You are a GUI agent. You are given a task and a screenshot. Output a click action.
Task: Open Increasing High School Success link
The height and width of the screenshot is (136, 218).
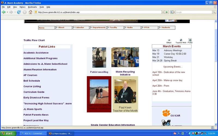pos(47,104)
